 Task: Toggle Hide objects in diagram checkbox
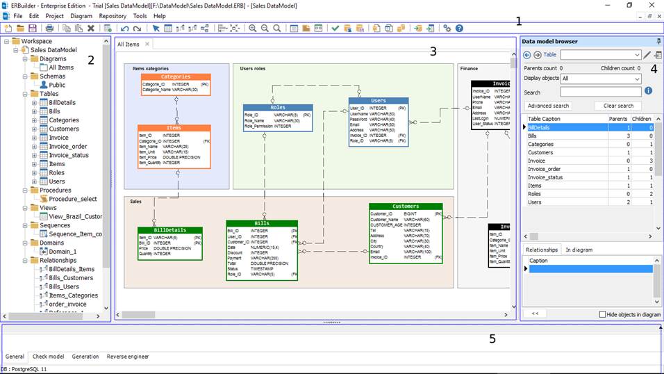(603, 314)
